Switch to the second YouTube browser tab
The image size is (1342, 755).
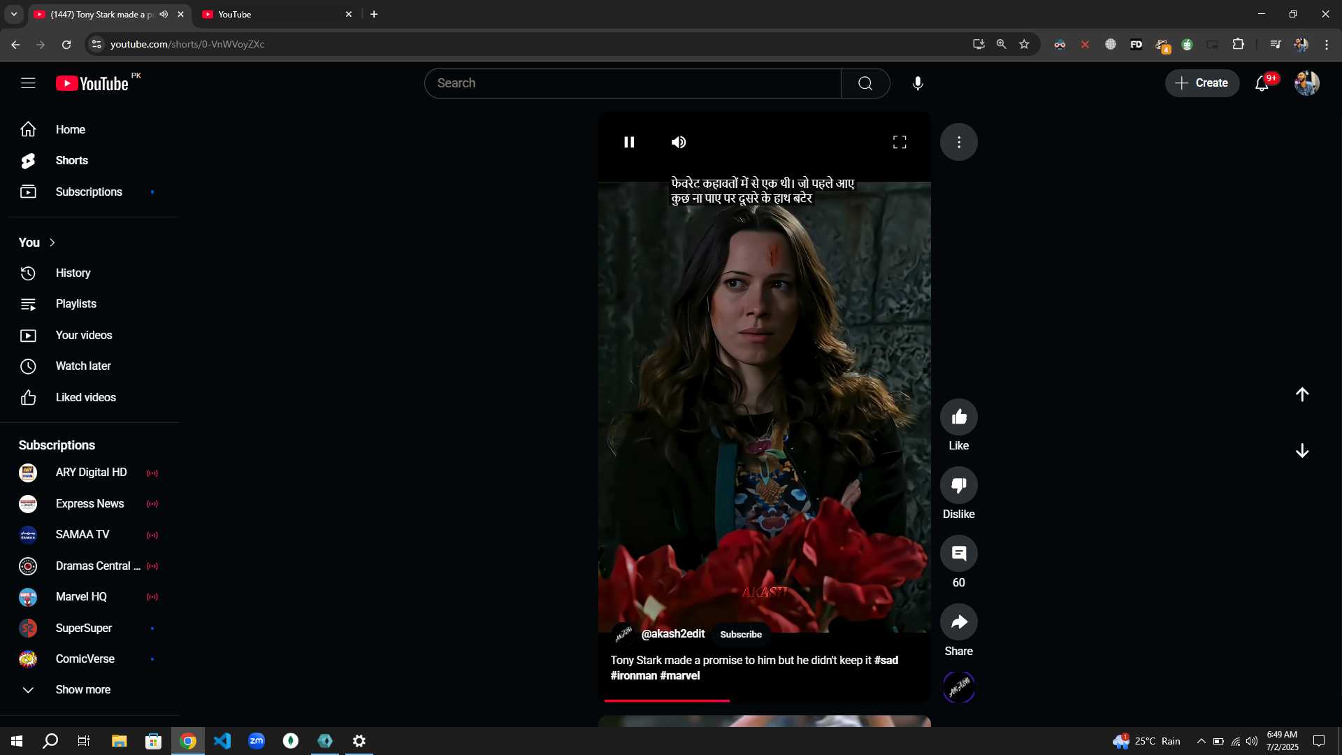coord(276,14)
